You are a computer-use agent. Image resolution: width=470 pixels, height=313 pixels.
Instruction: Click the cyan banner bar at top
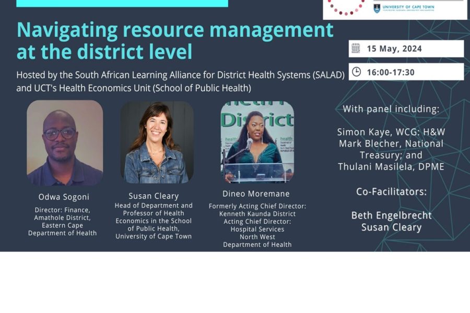click(122, 3)
